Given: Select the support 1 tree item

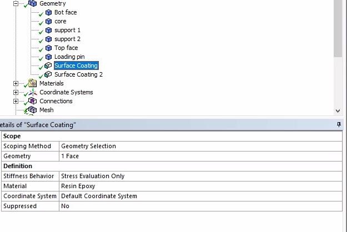Looking at the screenshot, I should point(67,30).
